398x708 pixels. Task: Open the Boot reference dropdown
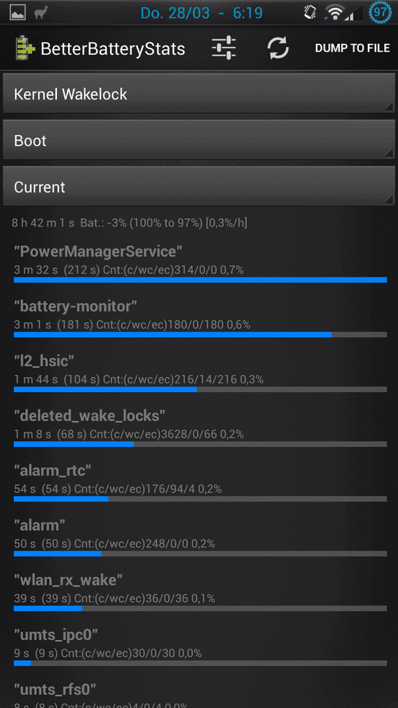[x=199, y=140]
